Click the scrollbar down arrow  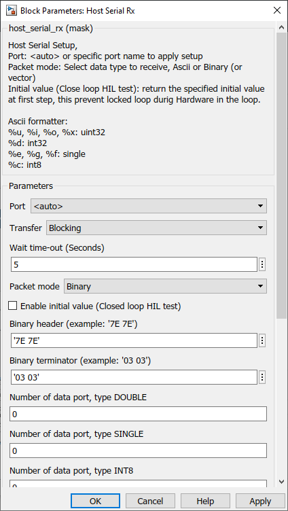click(281, 482)
